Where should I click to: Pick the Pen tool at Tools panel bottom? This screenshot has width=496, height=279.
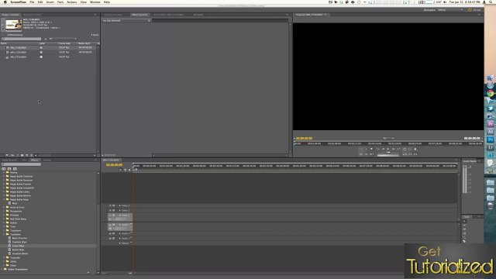pos(464,241)
